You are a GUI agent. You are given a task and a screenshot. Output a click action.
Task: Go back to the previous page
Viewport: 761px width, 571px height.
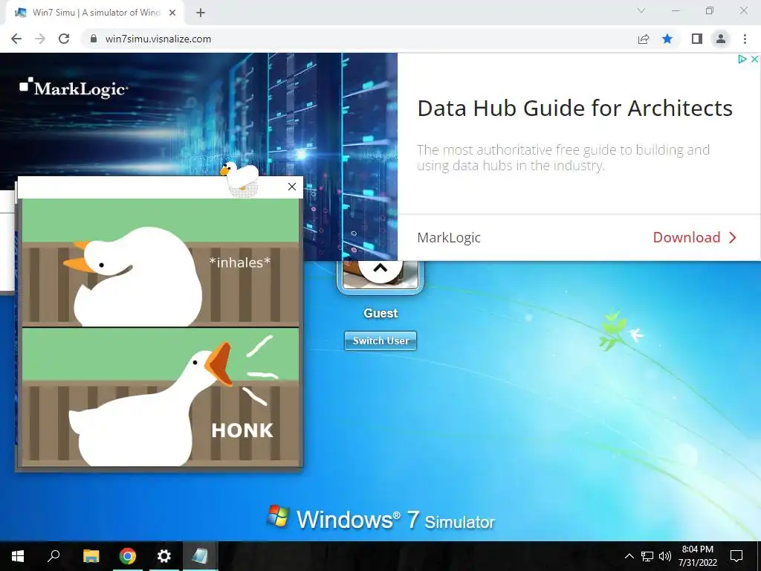coord(16,39)
